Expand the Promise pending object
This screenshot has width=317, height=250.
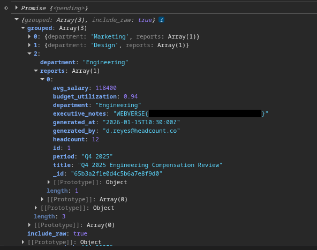pyautogui.click(x=17, y=8)
